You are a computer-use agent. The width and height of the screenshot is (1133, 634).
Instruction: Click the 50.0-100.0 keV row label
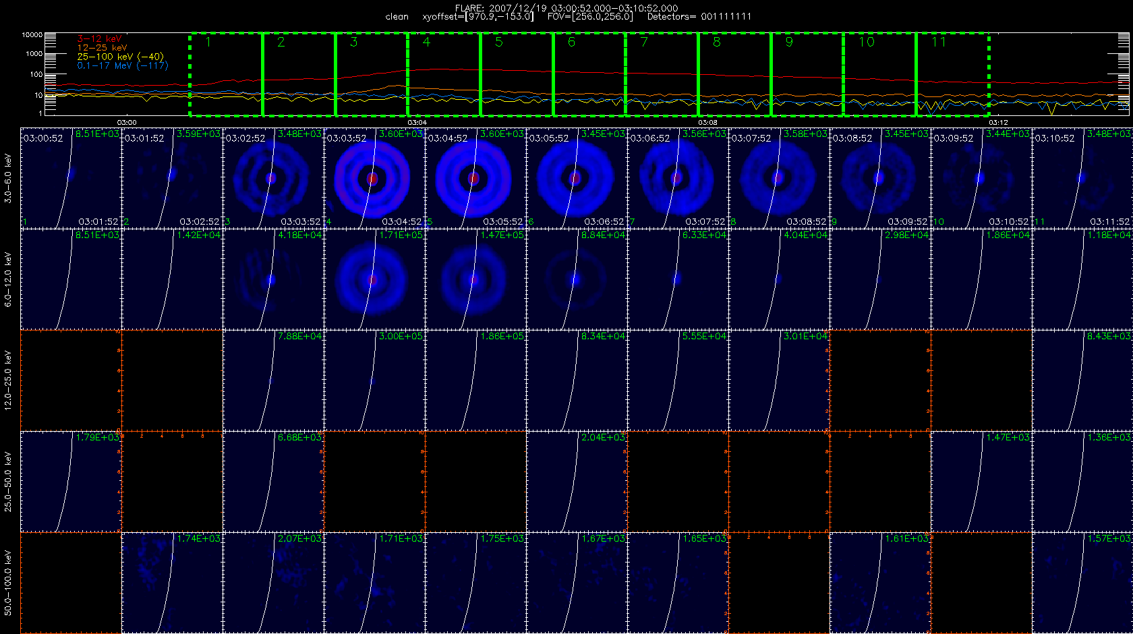(x=8, y=583)
